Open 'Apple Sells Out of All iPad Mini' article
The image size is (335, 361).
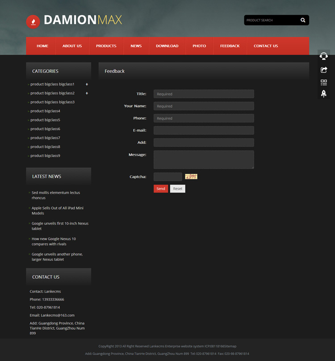tap(58, 211)
